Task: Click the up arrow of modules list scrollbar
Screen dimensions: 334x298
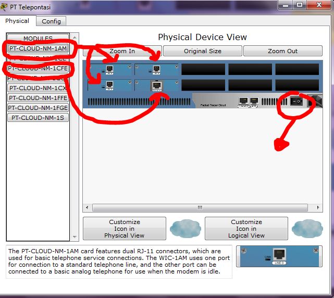Action: [x=75, y=38]
